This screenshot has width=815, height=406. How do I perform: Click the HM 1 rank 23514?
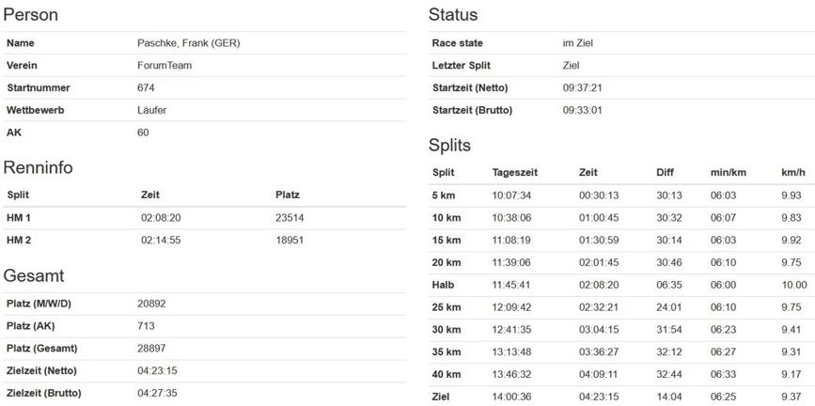290,218
